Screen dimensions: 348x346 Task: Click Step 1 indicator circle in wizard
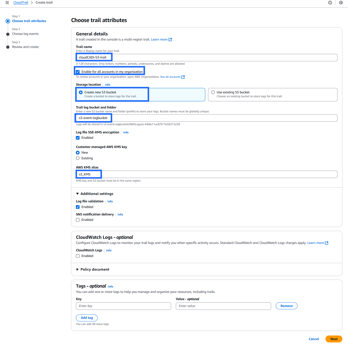(x=8, y=21)
